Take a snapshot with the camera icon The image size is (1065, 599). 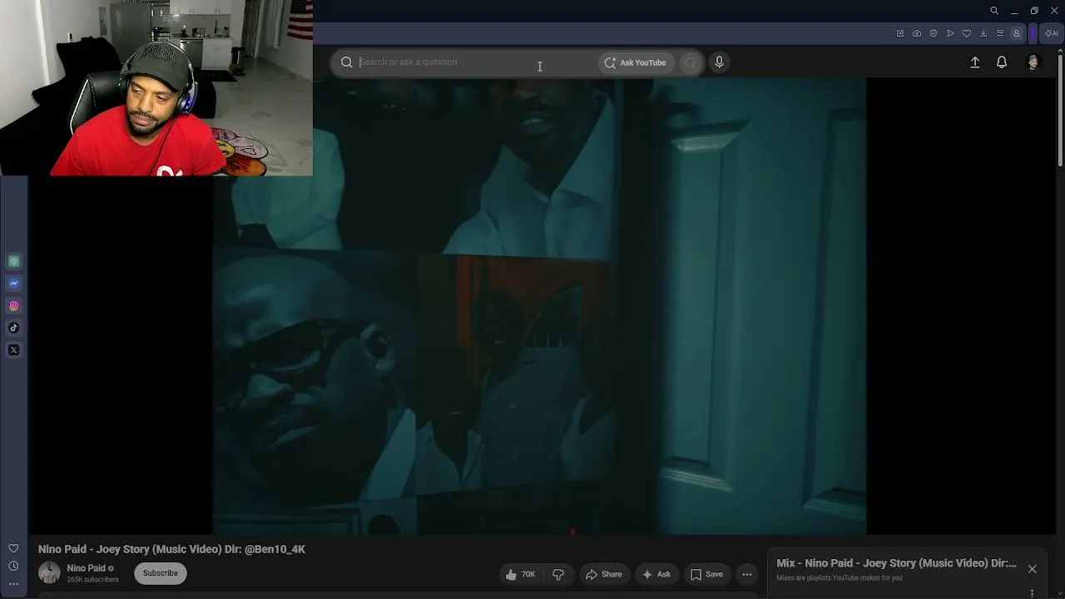pyautogui.click(x=917, y=33)
